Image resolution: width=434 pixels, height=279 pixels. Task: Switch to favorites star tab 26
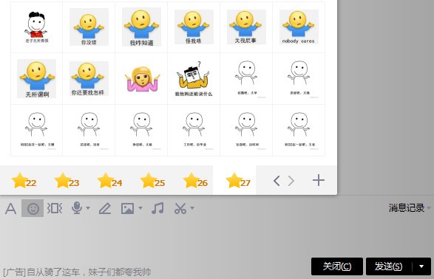coord(195,180)
